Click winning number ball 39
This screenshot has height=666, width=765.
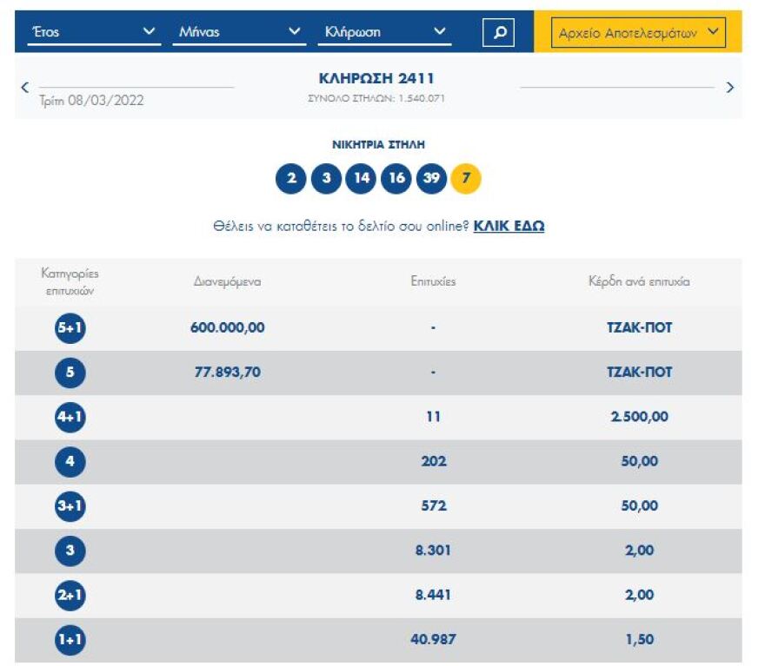click(431, 179)
